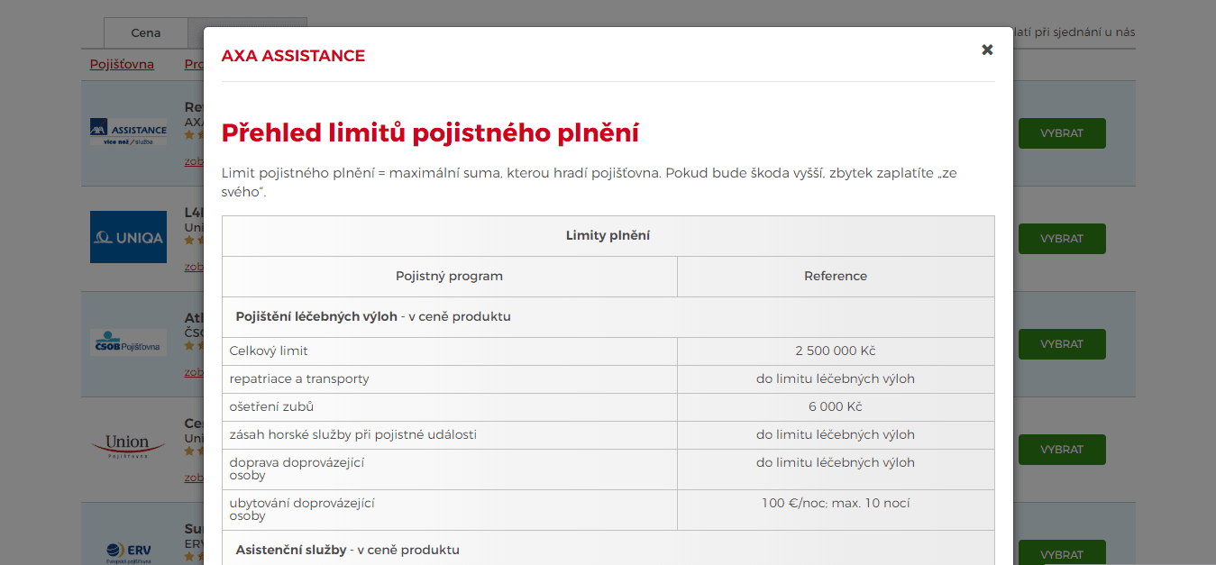
Task: Choose VYBRAT in the ČSOB Pojišťovna row
Action: pyautogui.click(x=1061, y=344)
